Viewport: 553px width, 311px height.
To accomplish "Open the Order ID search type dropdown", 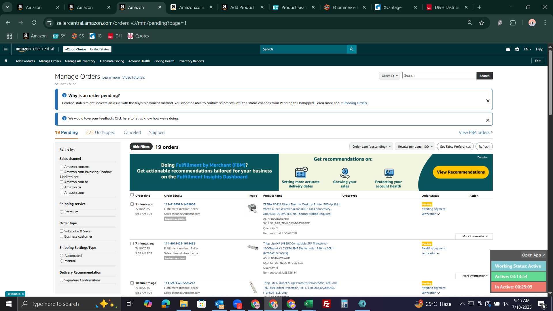I will click(389, 76).
